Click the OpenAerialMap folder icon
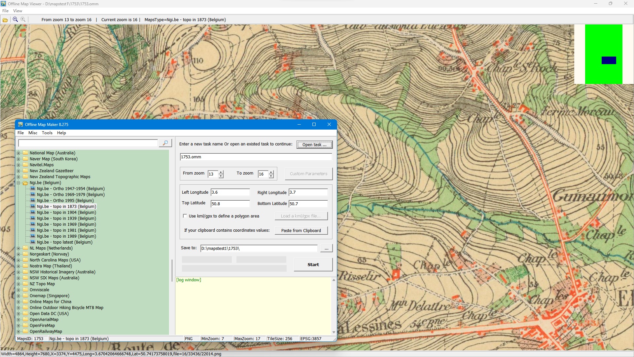 (x=25, y=319)
